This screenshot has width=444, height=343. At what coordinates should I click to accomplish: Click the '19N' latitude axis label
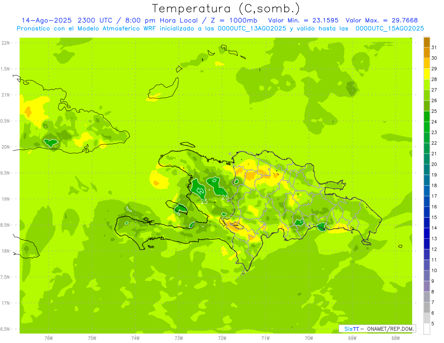(6, 199)
